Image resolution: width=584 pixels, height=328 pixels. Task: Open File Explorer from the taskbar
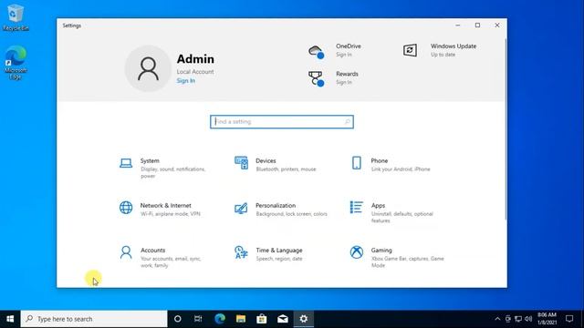coord(241,319)
